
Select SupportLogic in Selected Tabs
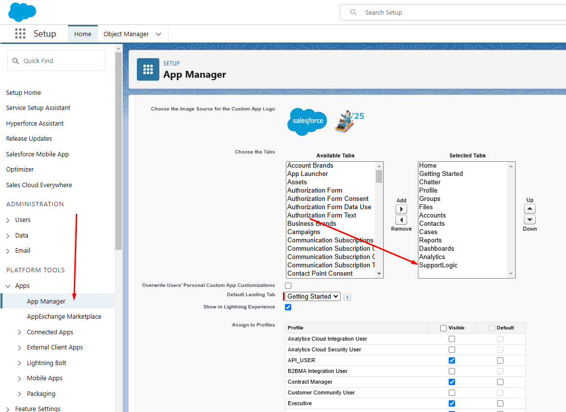(438, 265)
